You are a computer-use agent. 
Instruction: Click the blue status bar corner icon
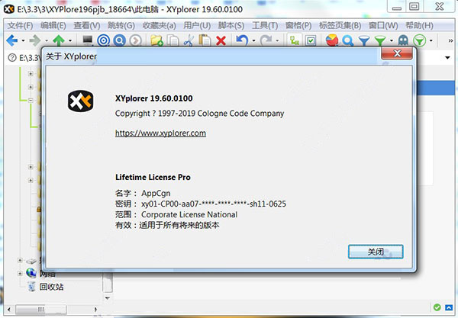[x=449, y=307]
